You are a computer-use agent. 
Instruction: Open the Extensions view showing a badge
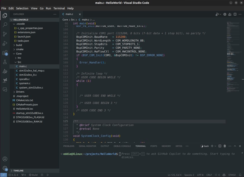click(x=4, y=53)
